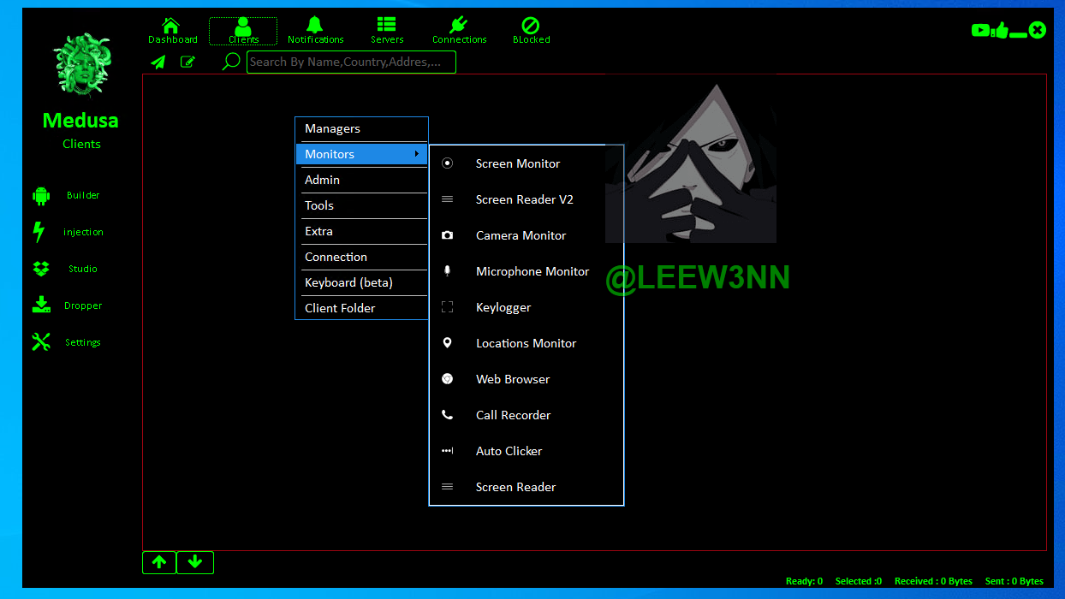Switch to the Dashboard tab

[172, 31]
